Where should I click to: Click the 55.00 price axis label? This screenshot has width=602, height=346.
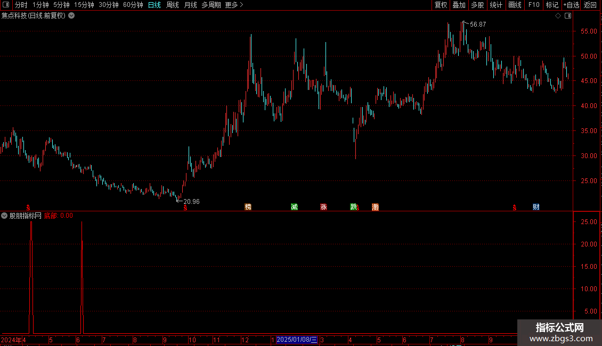click(589, 31)
